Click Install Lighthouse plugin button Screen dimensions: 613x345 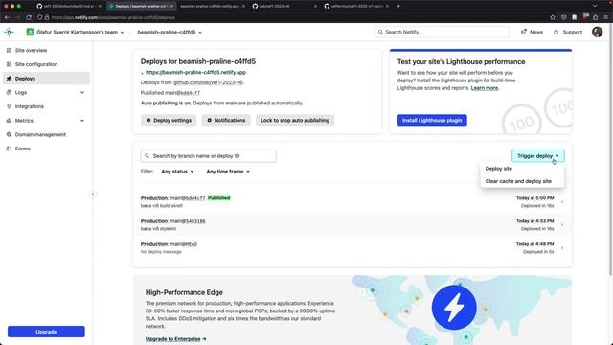click(x=432, y=120)
